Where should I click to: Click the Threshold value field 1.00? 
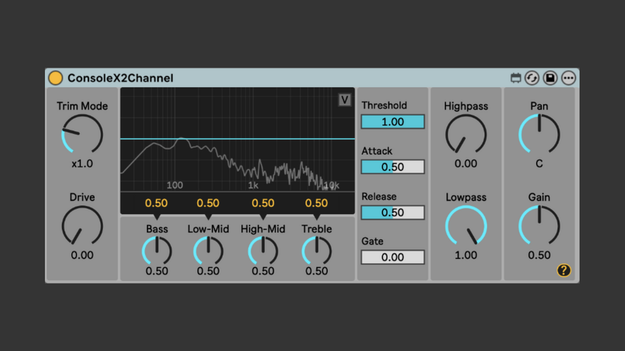point(392,122)
